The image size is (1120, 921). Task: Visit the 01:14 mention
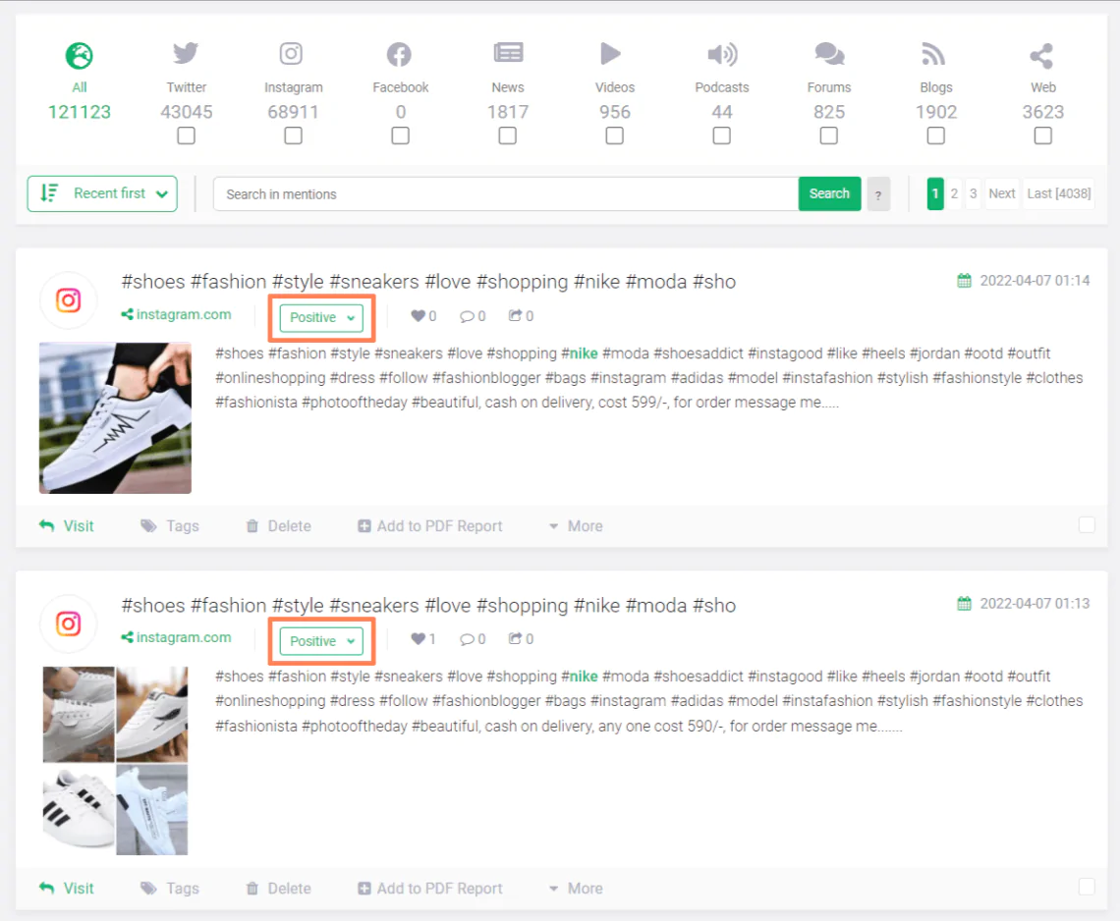tap(67, 526)
